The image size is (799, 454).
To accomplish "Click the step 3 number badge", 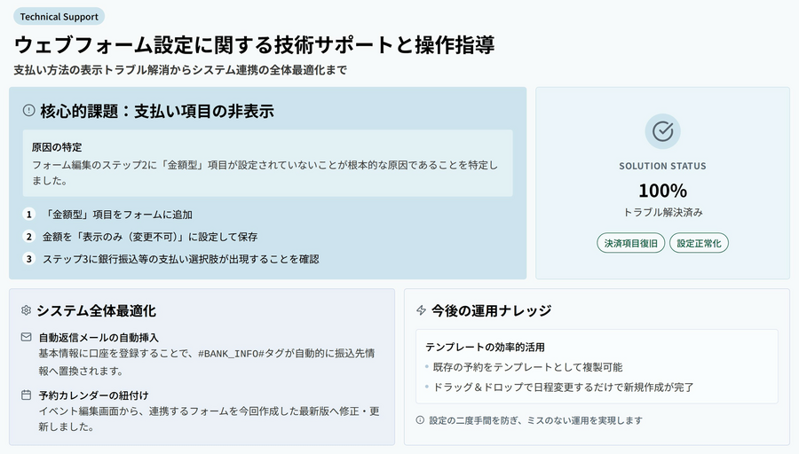I will click(28, 259).
